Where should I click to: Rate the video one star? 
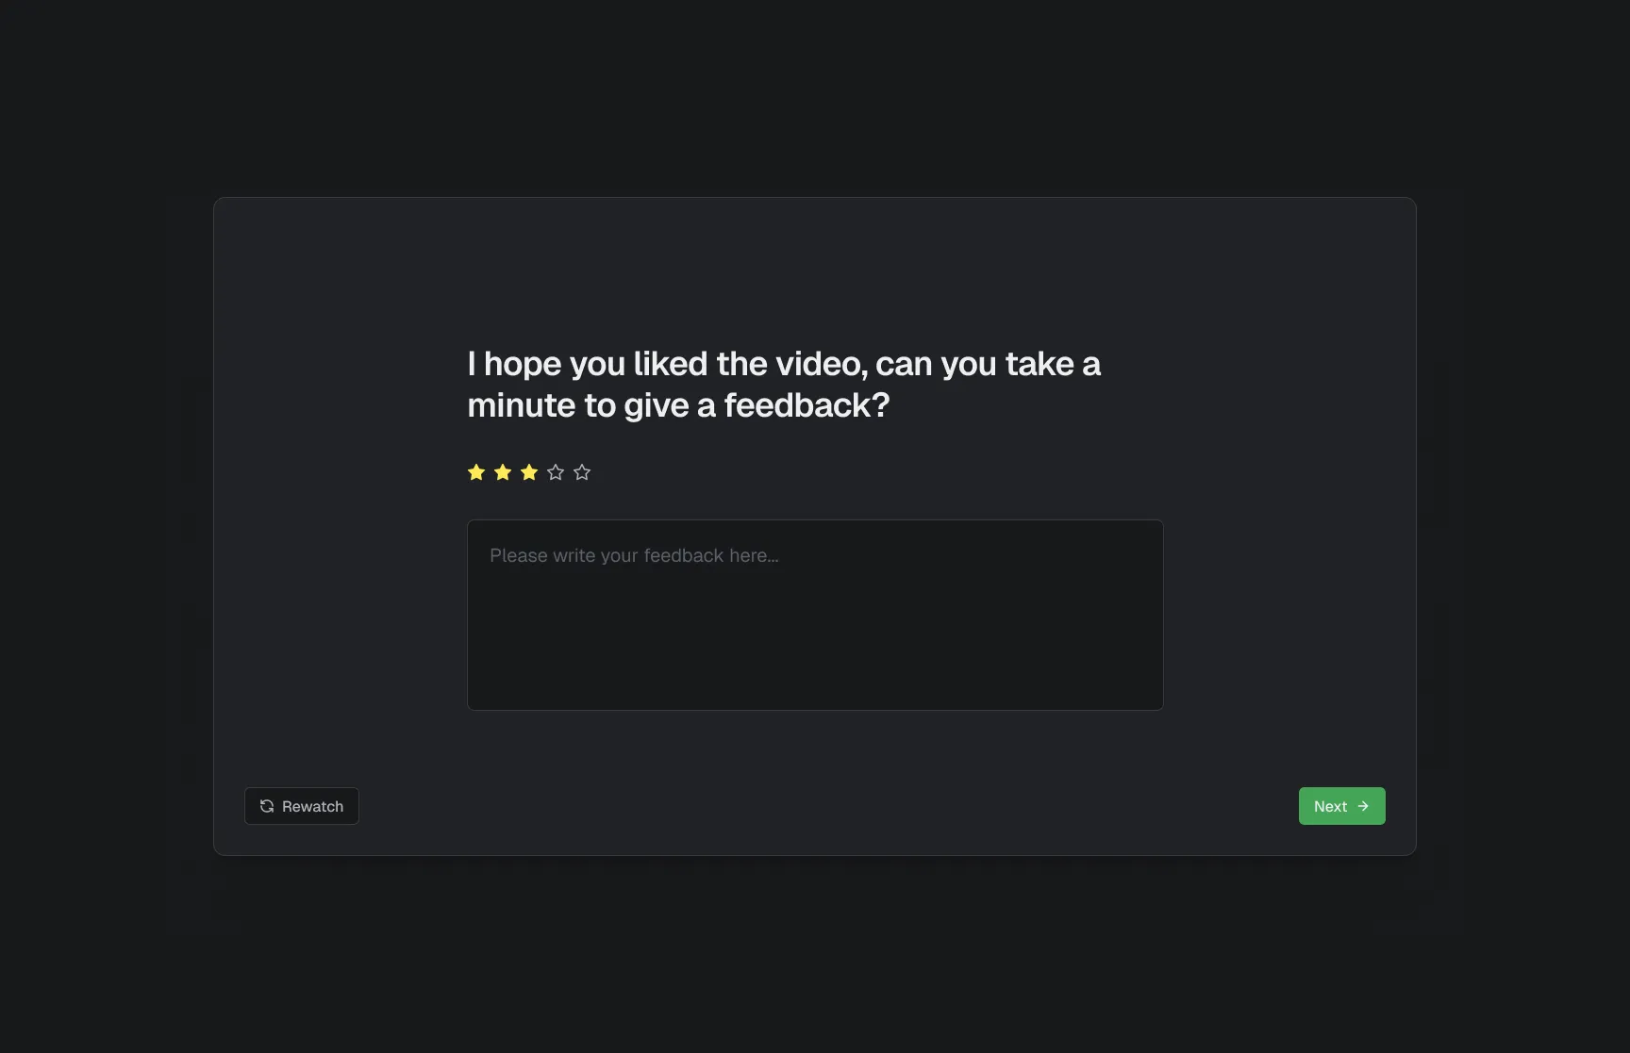click(476, 472)
